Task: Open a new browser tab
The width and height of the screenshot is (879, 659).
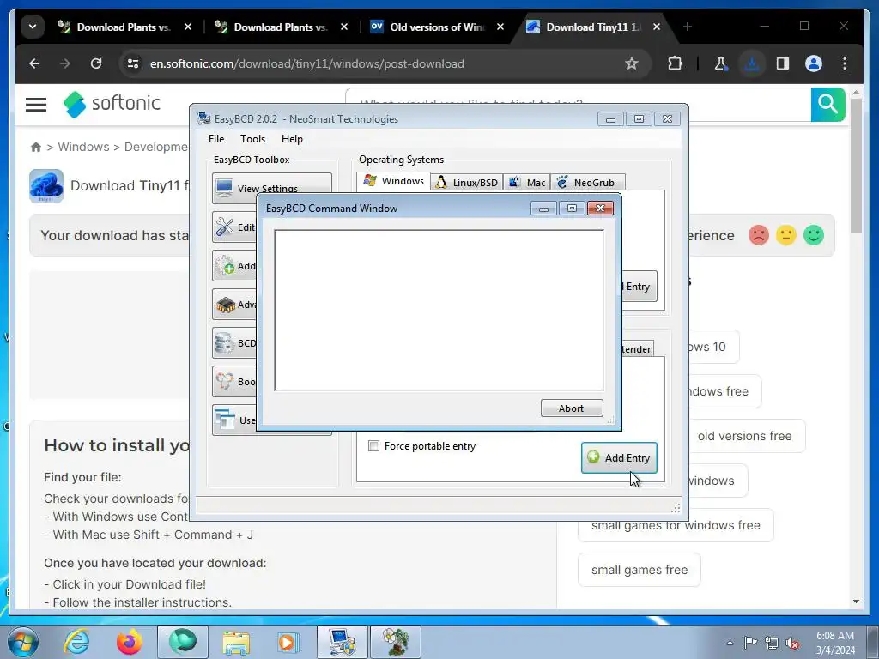Action: 688,27
